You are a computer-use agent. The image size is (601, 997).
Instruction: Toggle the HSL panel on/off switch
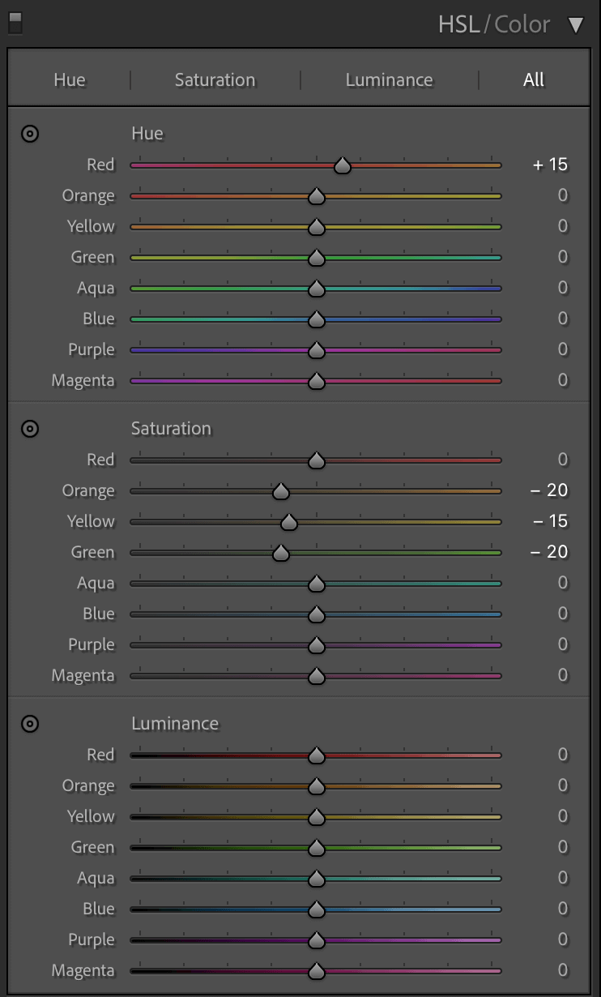15,24
